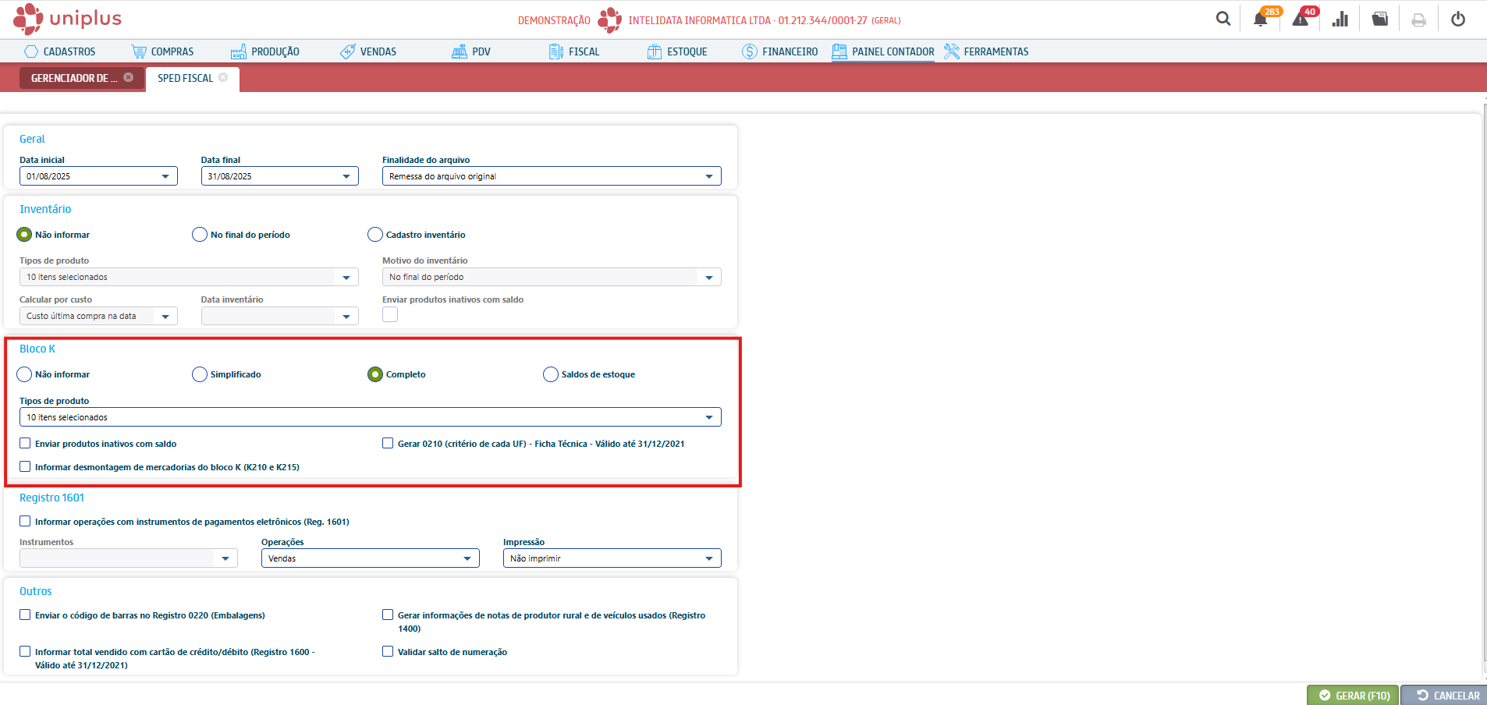Click the uniplus logo
1487x705 pixels.
(x=68, y=19)
